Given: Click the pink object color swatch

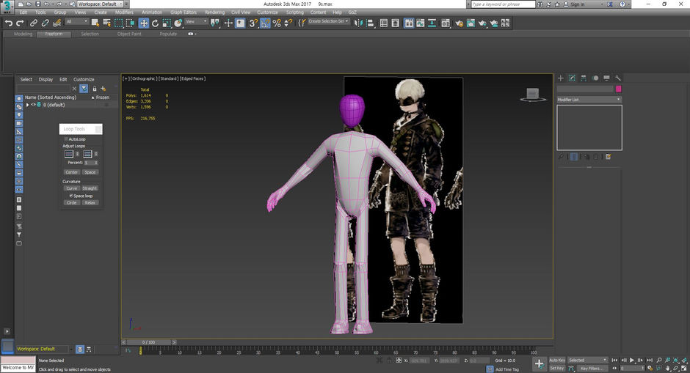Looking at the screenshot, I should pos(618,89).
